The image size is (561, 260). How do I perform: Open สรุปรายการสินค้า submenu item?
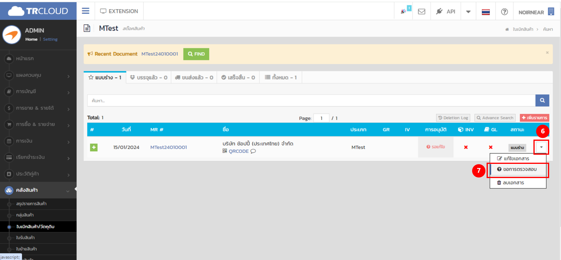[x=31, y=204]
